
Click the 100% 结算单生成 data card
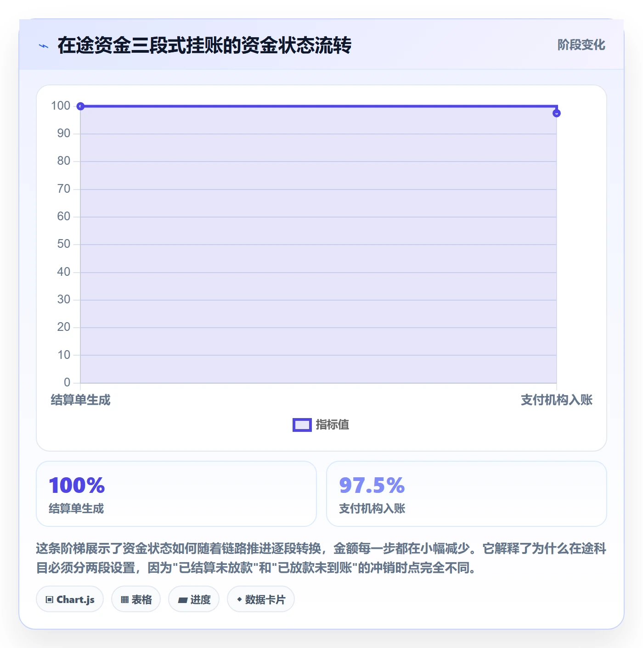click(176, 494)
